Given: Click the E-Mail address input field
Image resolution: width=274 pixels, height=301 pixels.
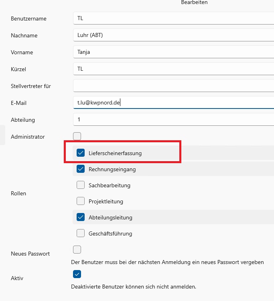Looking at the screenshot, I should click(x=173, y=103).
